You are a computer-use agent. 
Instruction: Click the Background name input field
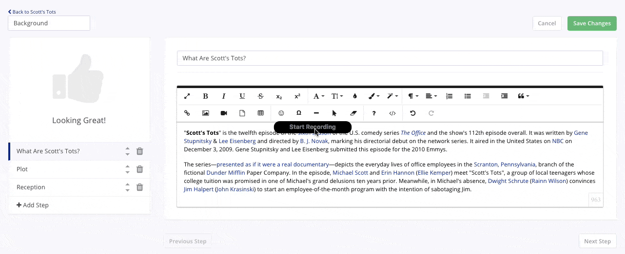tap(49, 23)
